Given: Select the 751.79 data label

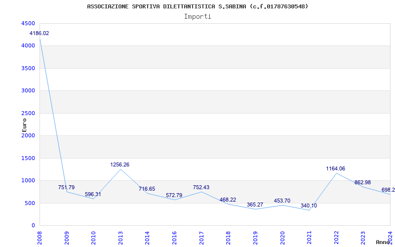Looking at the screenshot, I should tap(67, 187).
